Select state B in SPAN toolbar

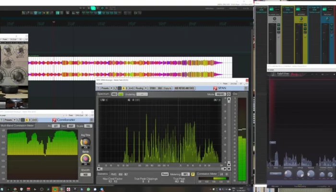click(126, 88)
